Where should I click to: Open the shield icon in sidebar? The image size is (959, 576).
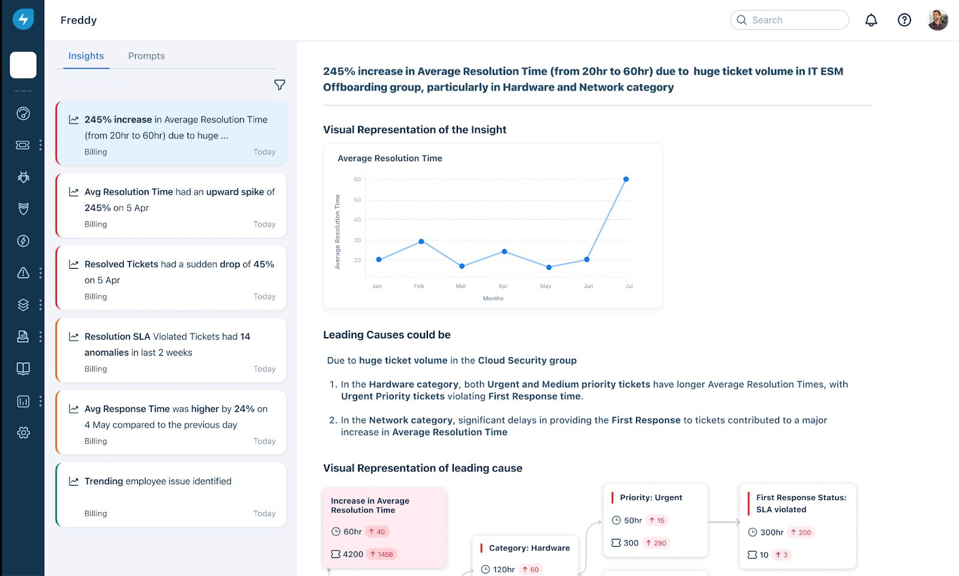click(x=23, y=209)
